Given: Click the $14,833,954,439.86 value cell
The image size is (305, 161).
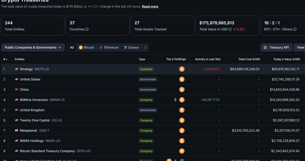Looking at the screenshot, I should click(285, 90).
